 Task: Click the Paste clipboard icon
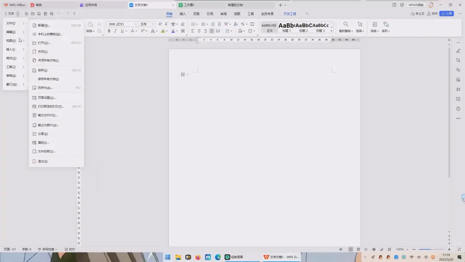click(x=90, y=24)
